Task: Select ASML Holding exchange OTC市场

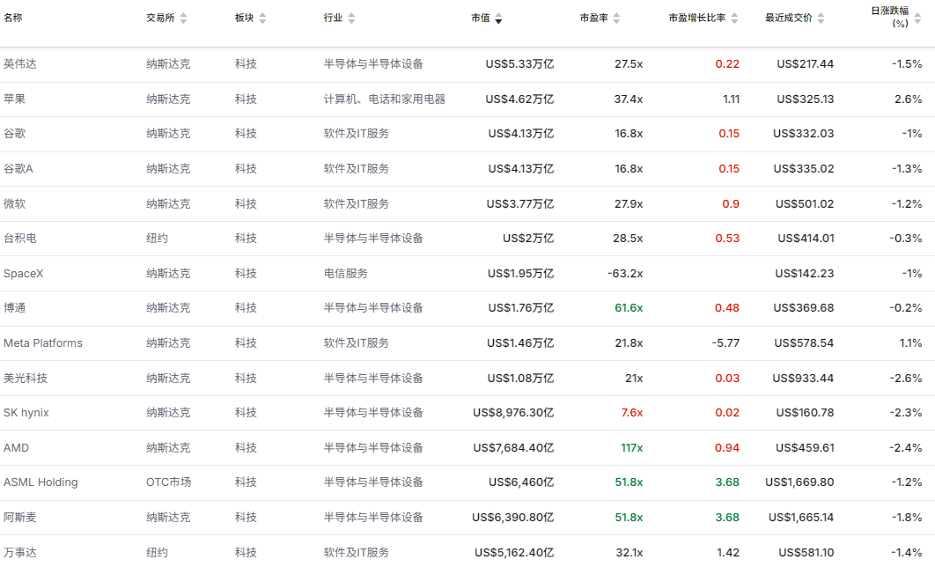Action: click(x=169, y=482)
